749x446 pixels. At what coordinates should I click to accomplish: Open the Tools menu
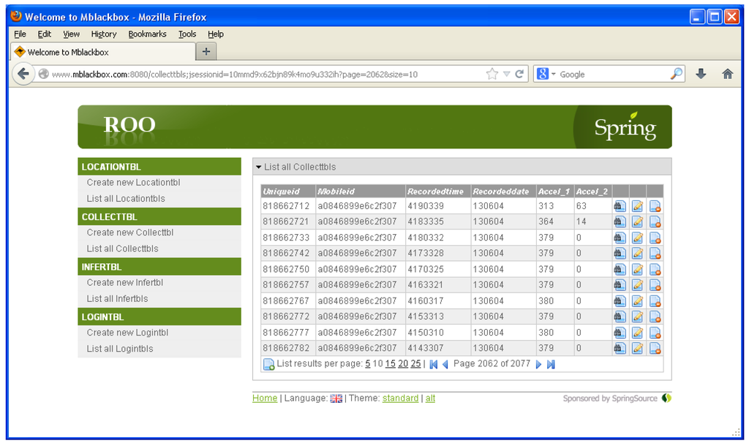coord(187,34)
